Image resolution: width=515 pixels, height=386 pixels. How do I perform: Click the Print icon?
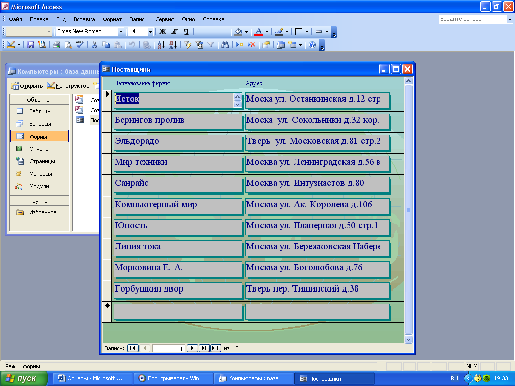pyautogui.click(x=56, y=45)
